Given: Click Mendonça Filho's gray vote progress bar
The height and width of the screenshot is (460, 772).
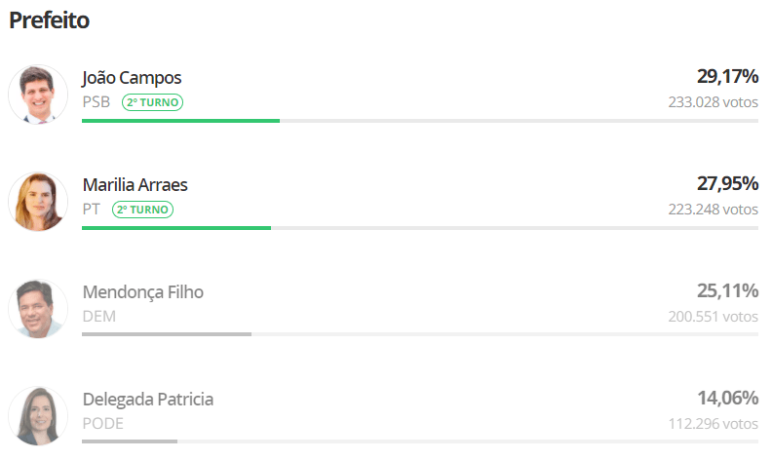Looking at the screenshot, I should click(x=167, y=334).
